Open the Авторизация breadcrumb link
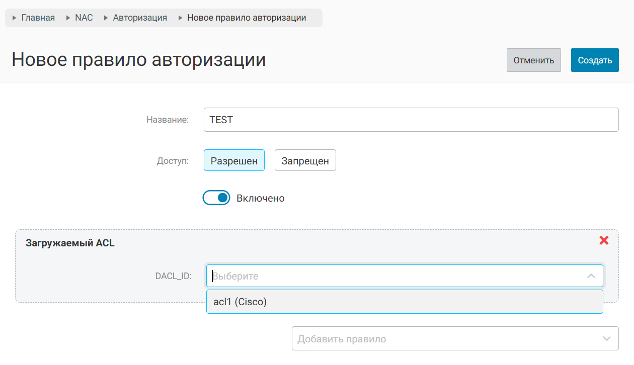 click(x=140, y=18)
